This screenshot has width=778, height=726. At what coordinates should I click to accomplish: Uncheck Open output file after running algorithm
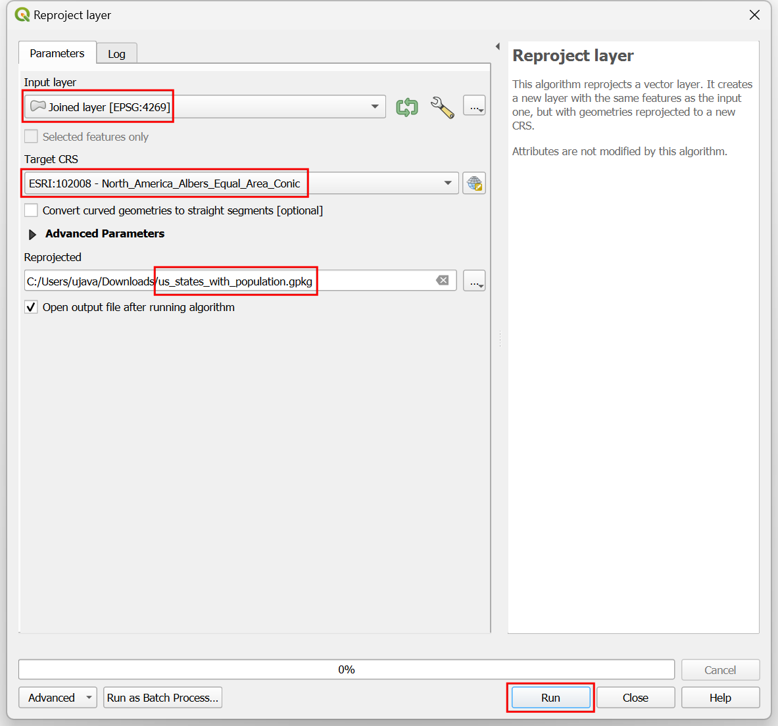[31, 307]
